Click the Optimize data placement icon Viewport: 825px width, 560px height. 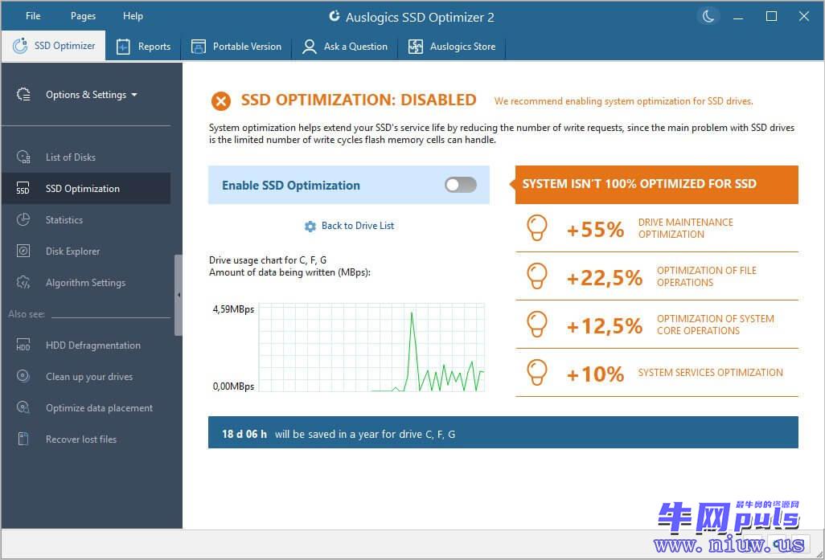pyautogui.click(x=23, y=407)
